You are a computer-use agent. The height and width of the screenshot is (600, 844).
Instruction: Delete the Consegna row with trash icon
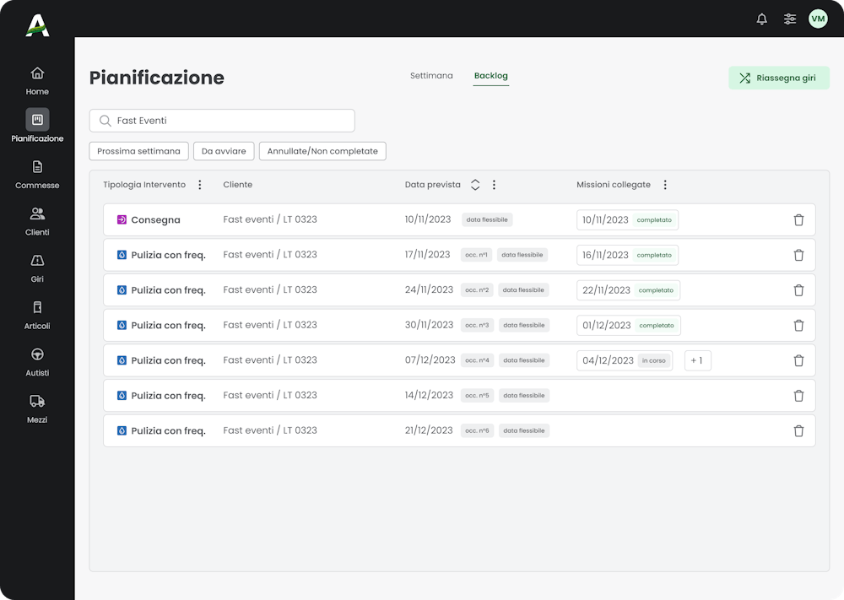point(798,219)
